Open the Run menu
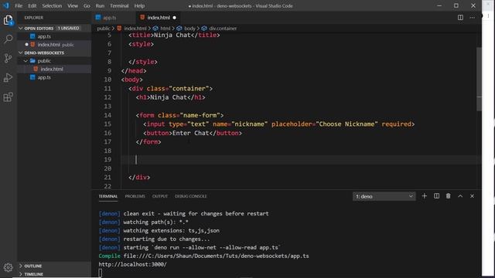This screenshot has width=495, height=278. pyautogui.click(x=100, y=5)
